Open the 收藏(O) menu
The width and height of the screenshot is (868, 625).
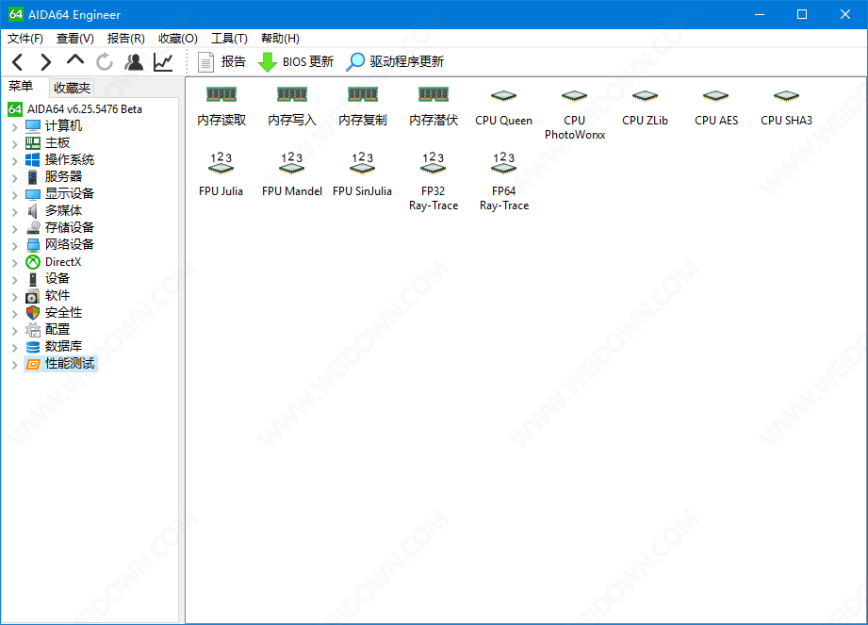[x=178, y=39]
